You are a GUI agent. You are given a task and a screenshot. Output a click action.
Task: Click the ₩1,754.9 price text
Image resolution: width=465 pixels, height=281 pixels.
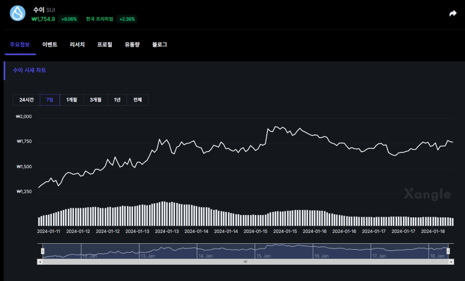tap(43, 19)
